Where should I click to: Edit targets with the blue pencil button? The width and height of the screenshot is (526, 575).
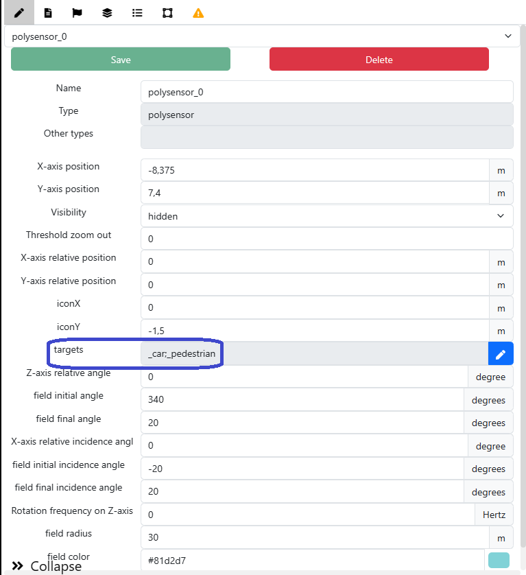coord(501,354)
